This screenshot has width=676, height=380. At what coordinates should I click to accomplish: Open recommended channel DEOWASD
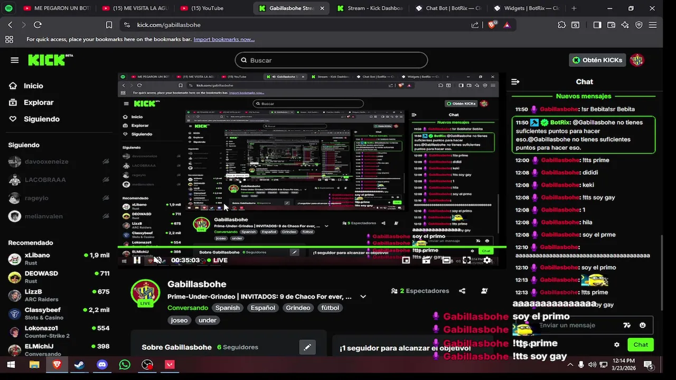(x=59, y=277)
